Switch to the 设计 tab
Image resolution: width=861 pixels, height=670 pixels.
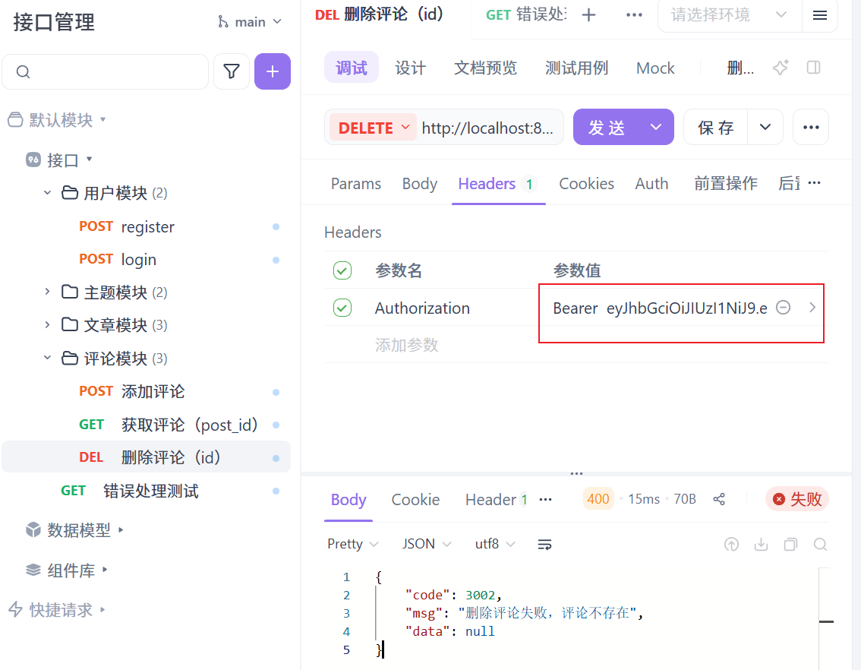(410, 68)
